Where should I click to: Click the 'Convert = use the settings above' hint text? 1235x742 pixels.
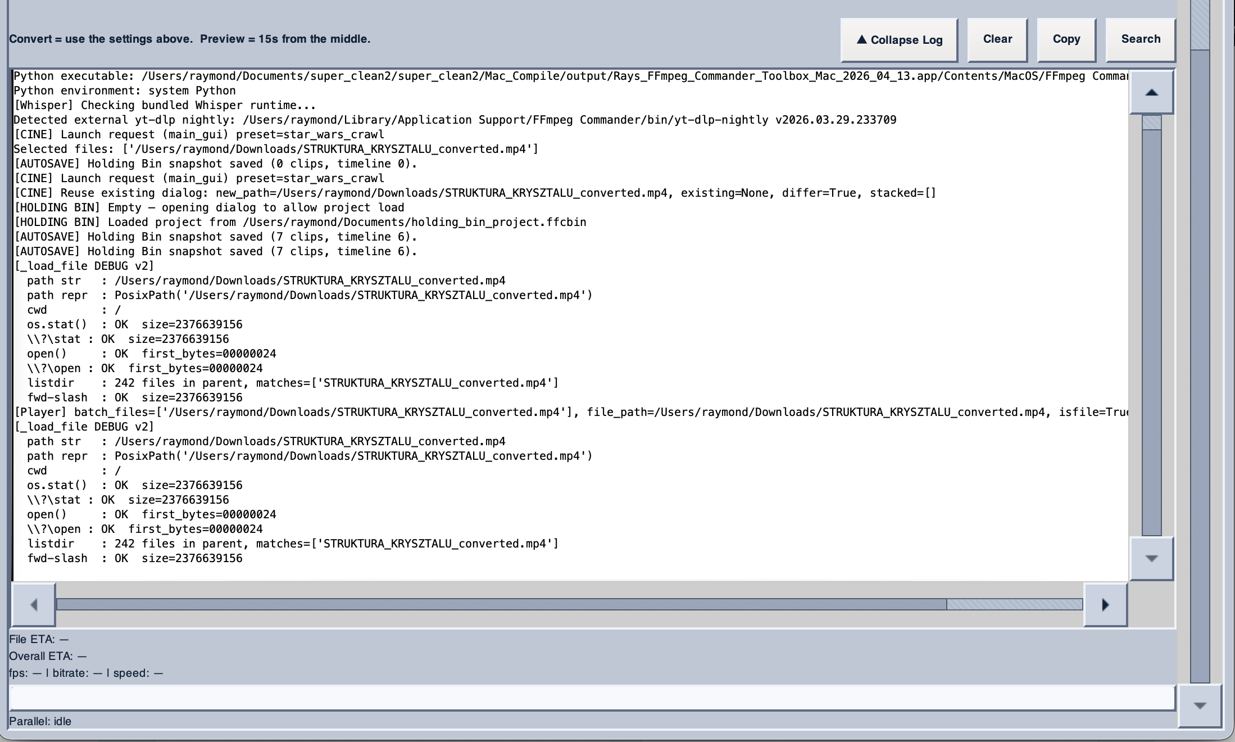(189, 39)
